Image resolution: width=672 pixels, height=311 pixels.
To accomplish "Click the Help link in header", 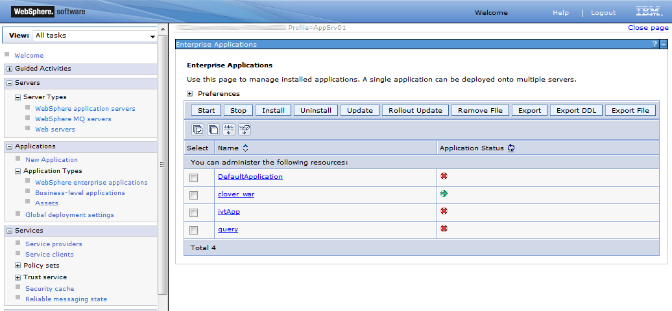I will [560, 13].
